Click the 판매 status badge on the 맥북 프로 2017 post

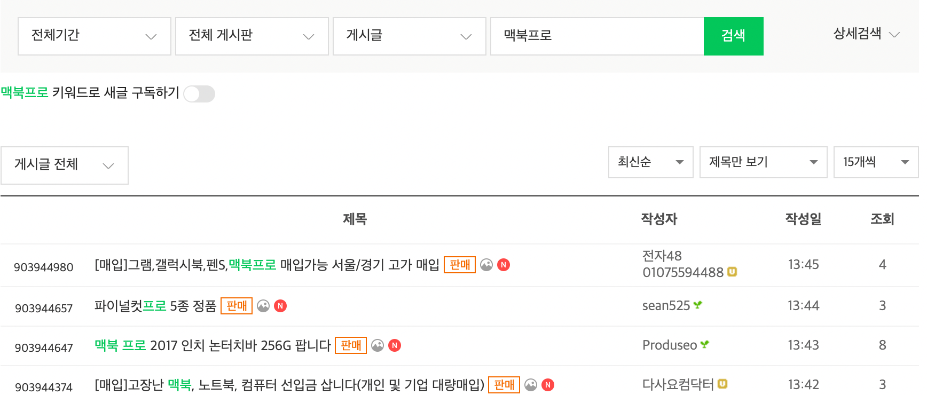click(x=351, y=345)
